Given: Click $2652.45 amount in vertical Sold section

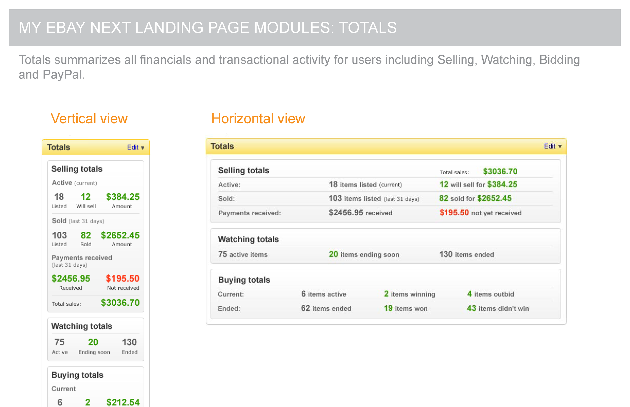Looking at the screenshot, I should (120, 235).
